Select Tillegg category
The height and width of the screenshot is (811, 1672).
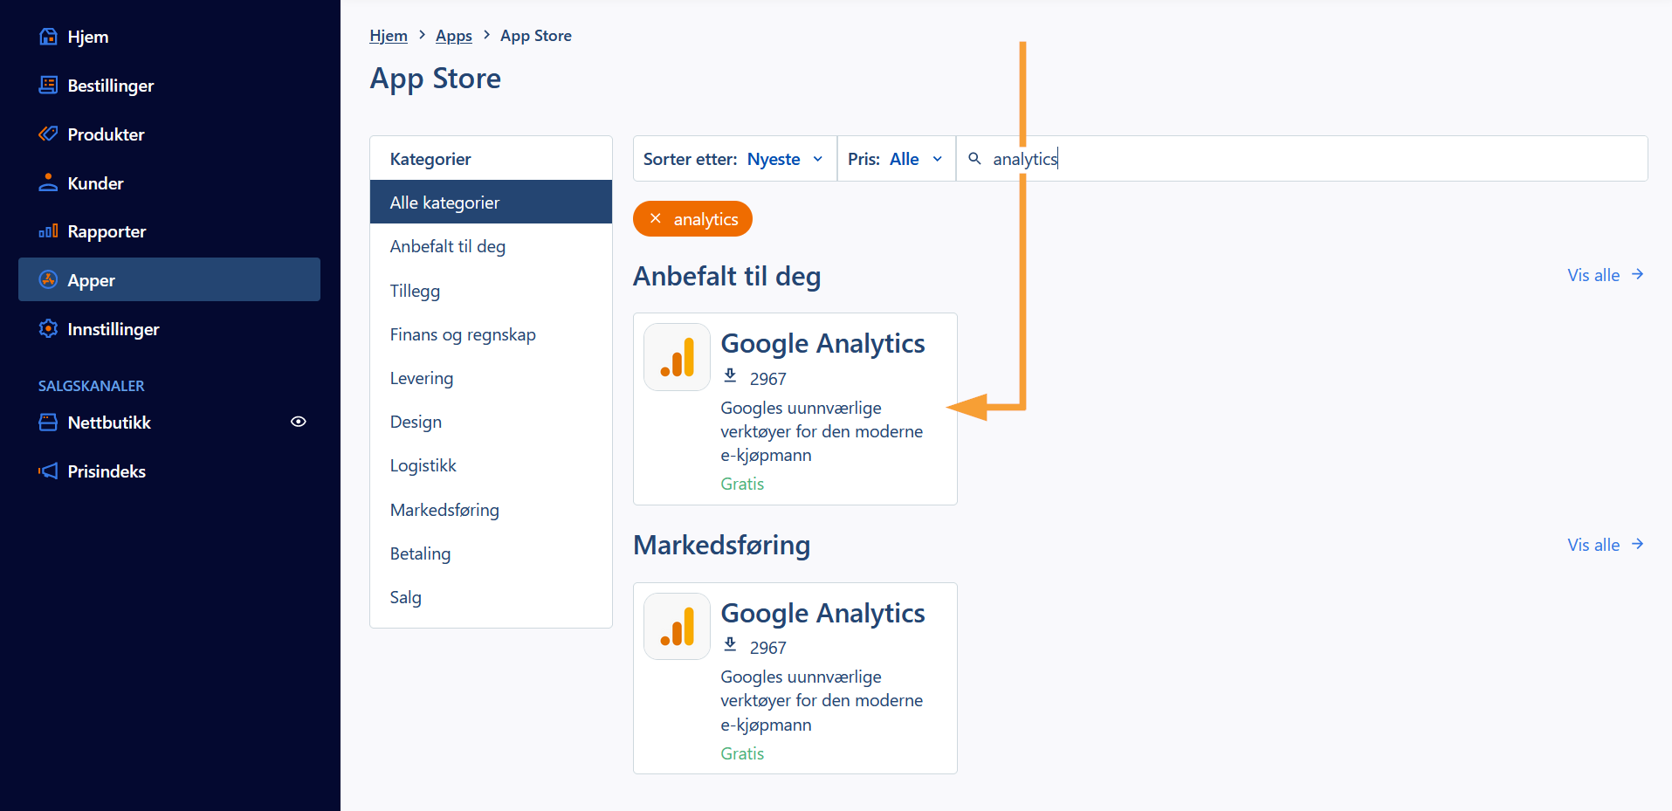(491, 291)
